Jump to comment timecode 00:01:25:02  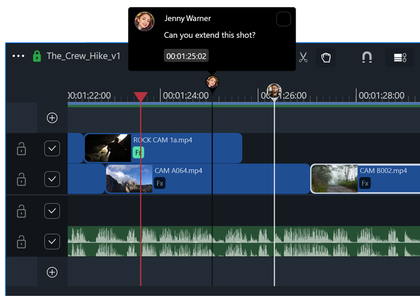point(186,56)
